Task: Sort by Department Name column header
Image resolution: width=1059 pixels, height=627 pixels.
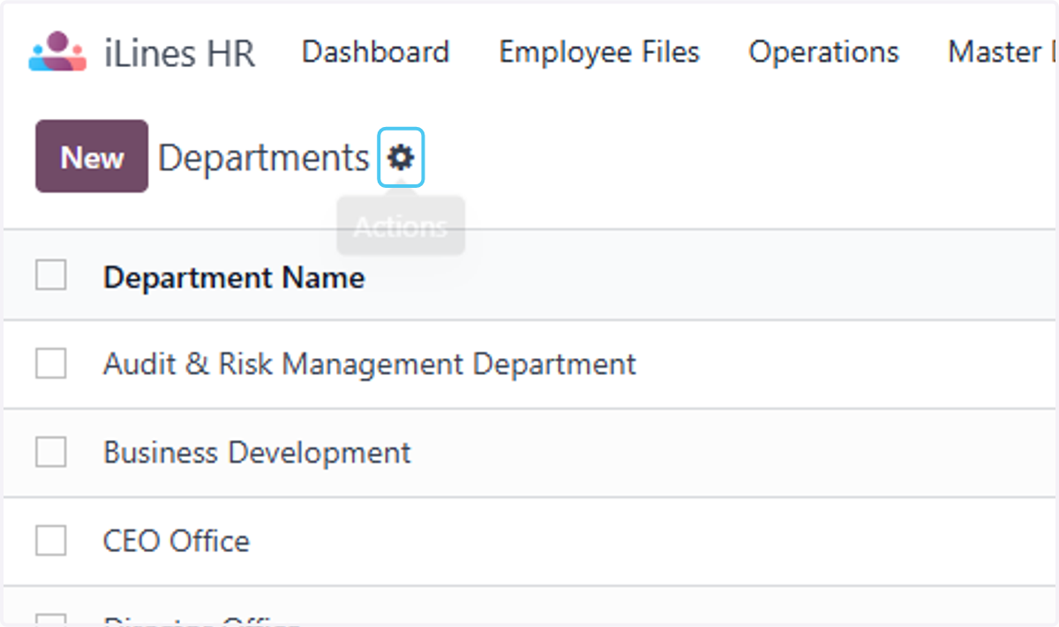Action: point(234,278)
